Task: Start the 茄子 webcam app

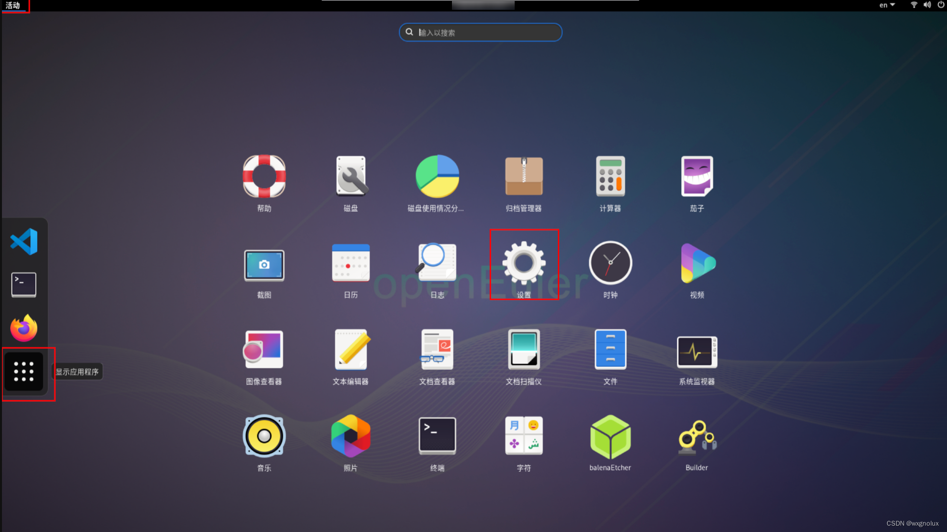Action: [696, 176]
